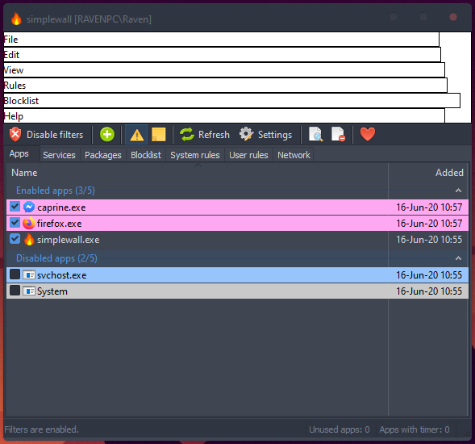Open the Help menu
The width and height of the screenshot is (475, 444).
coord(224,116)
